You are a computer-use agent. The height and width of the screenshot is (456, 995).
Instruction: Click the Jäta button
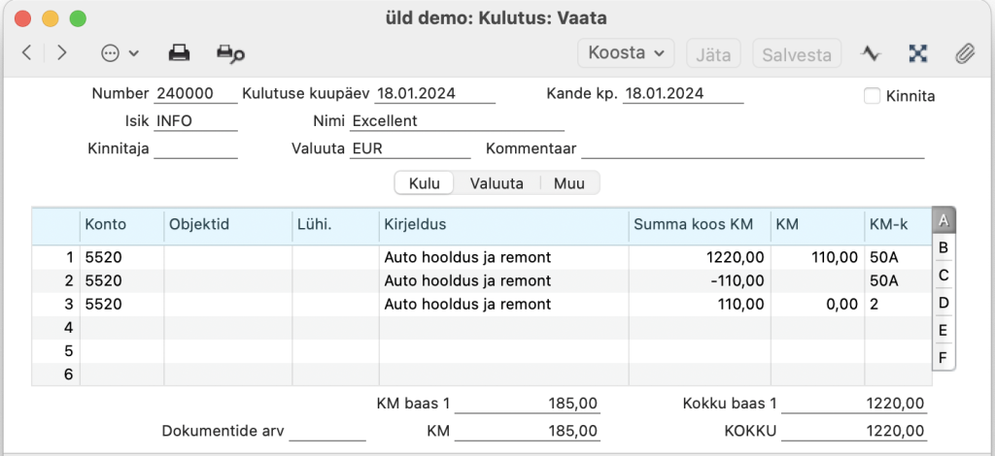click(x=713, y=53)
